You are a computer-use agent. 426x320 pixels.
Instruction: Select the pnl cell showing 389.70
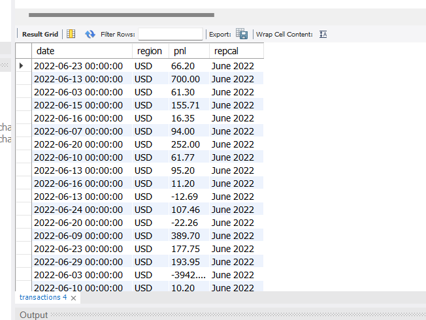(x=186, y=236)
